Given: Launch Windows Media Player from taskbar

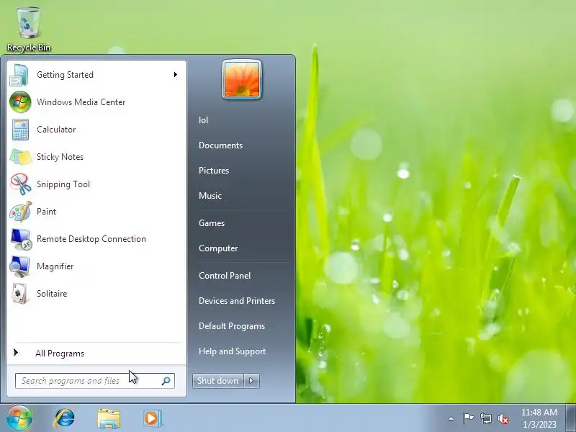Looking at the screenshot, I should (152, 418).
